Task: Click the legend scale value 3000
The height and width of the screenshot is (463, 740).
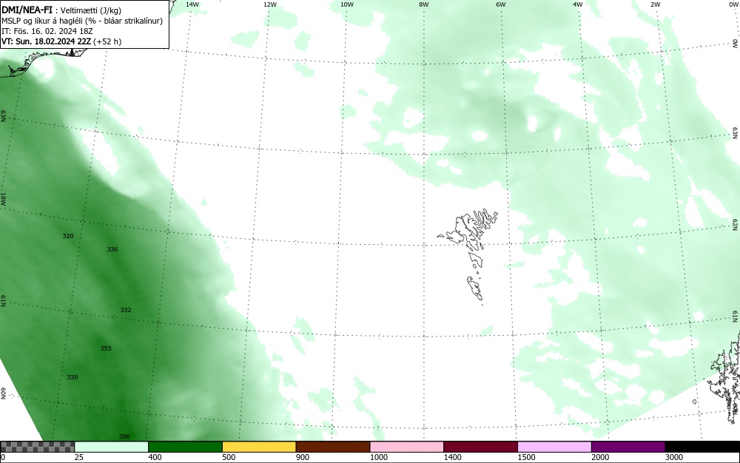Action: [x=674, y=457]
